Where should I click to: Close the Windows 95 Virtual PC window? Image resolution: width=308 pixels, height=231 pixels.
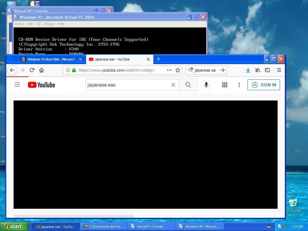[203, 17]
